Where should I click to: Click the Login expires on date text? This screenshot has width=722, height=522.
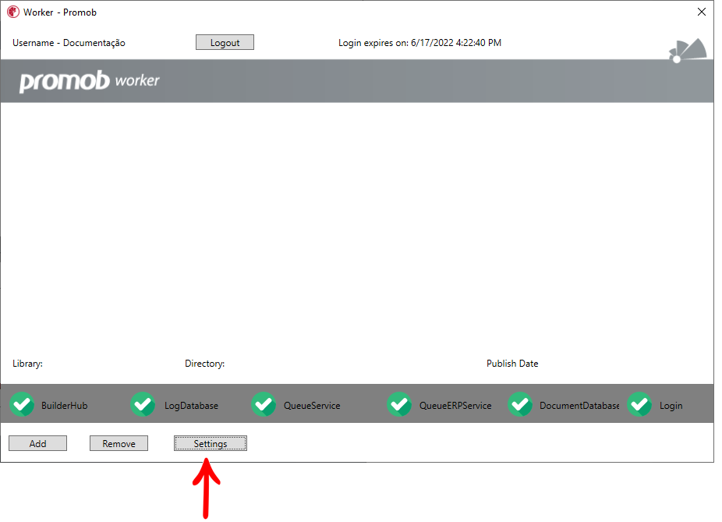(x=420, y=43)
